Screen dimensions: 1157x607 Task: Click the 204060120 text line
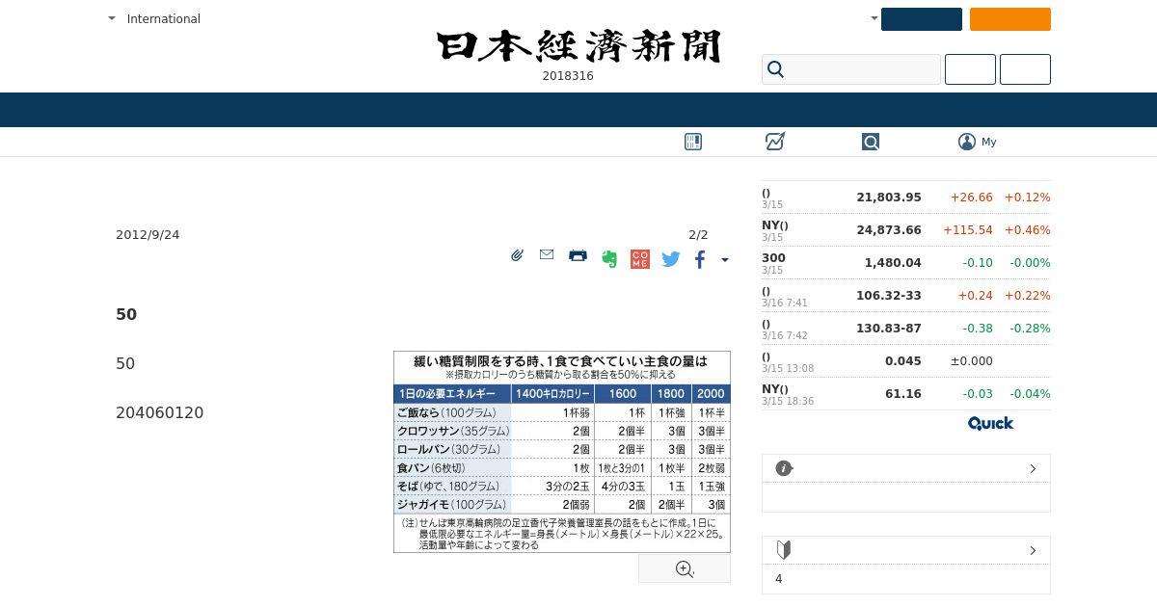coord(160,412)
